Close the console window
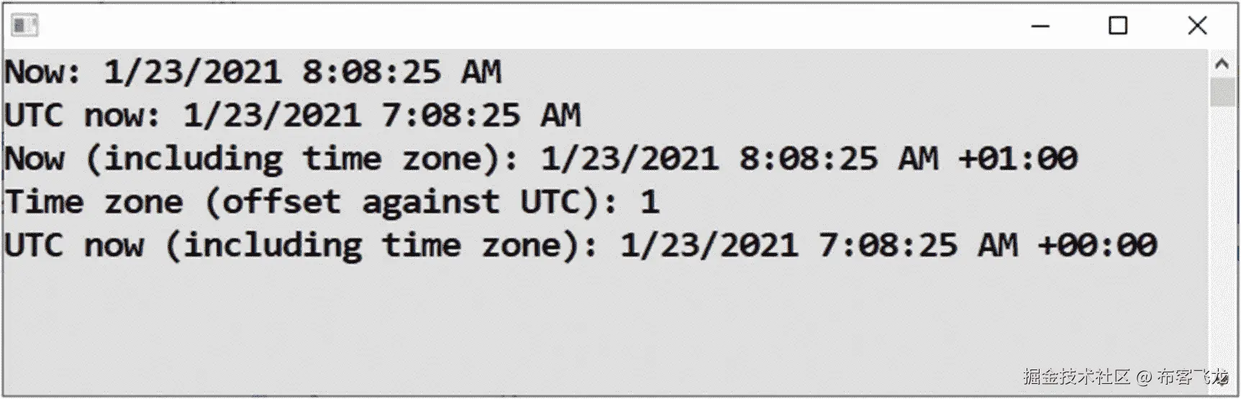The width and height of the screenshot is (1241, 399). (1197, 26)
